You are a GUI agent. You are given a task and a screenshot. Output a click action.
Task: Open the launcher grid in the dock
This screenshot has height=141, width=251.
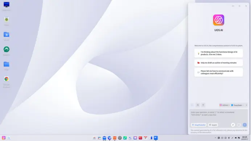click(94, 138)
